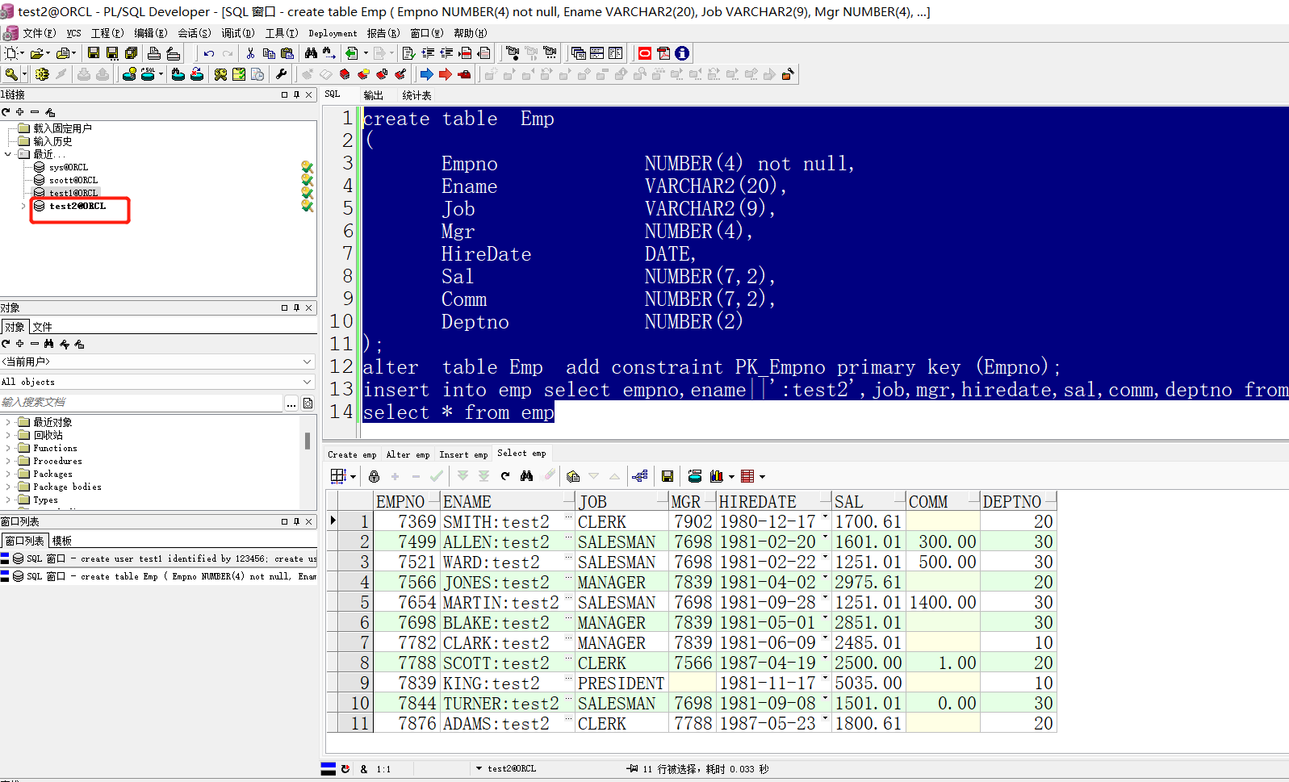Select the create user test1 SQL window entry
This screenshot has width=1289, height=782.
click(x=159, y=558)
